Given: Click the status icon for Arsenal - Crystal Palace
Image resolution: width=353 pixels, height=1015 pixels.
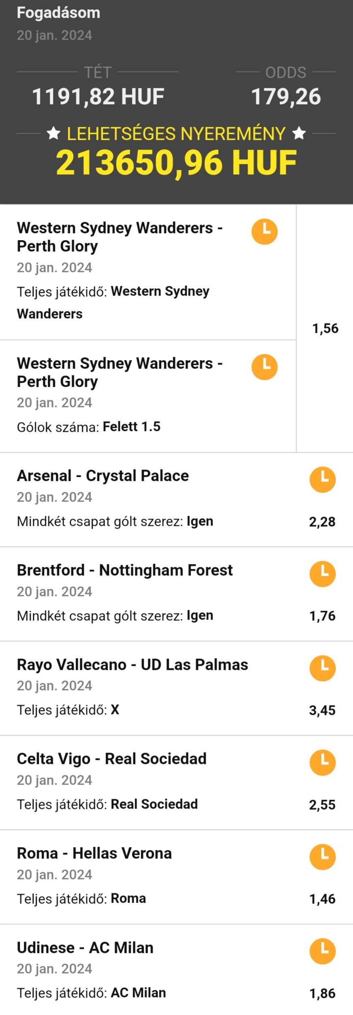Looking at the screenshot, I should (323, 480).
